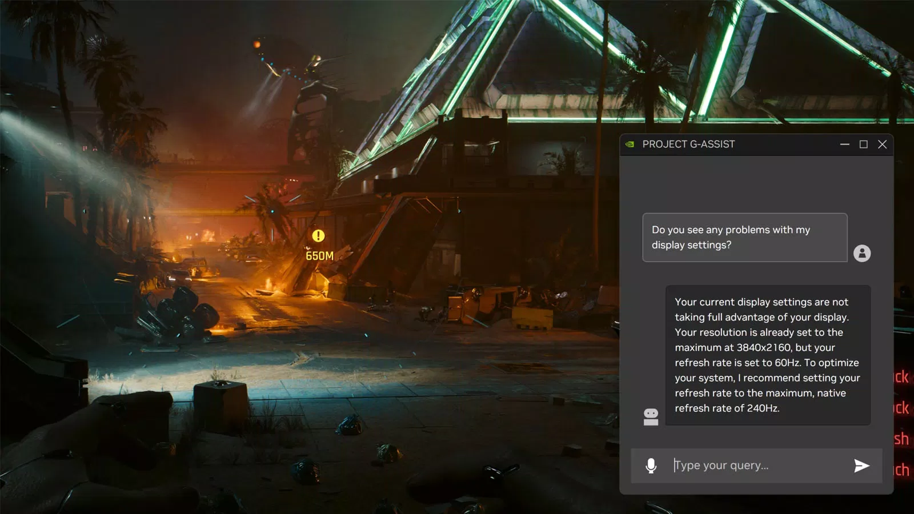
Task: Click the 'PROJECT G-ASSIST' window title text
Action: 688,144
